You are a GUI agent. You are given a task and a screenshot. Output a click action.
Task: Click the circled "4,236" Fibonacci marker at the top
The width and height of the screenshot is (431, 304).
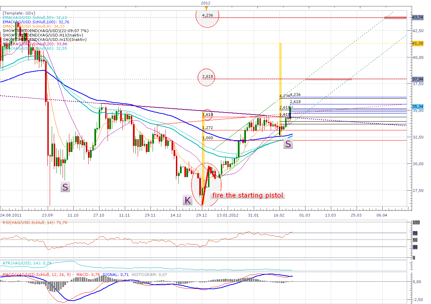point(207,15)
